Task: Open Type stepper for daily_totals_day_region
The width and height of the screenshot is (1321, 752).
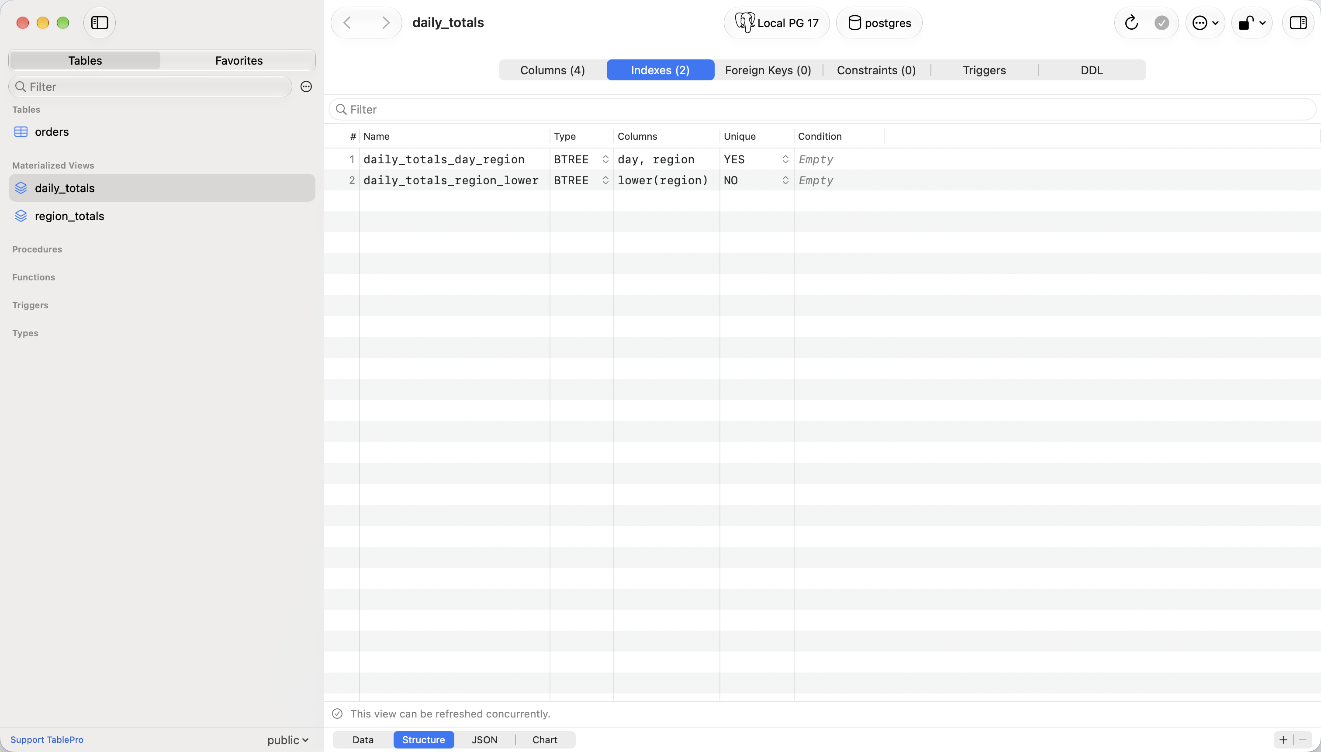Action: tap(605, 159)
